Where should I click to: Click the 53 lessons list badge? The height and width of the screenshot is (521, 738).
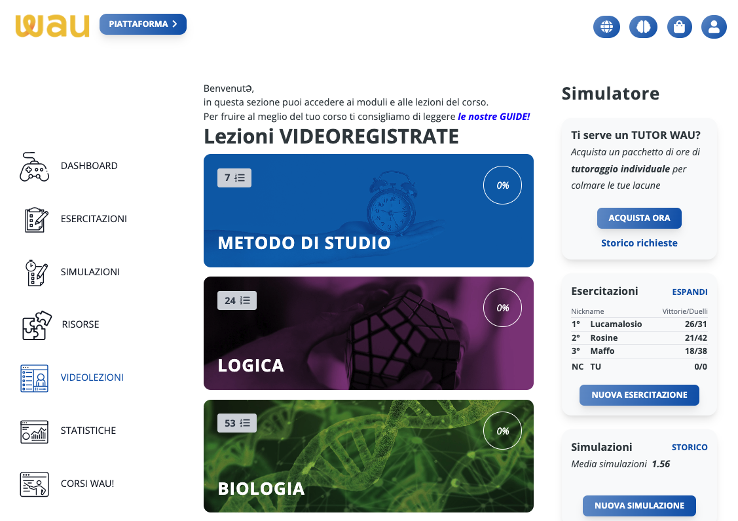point(237,423)
